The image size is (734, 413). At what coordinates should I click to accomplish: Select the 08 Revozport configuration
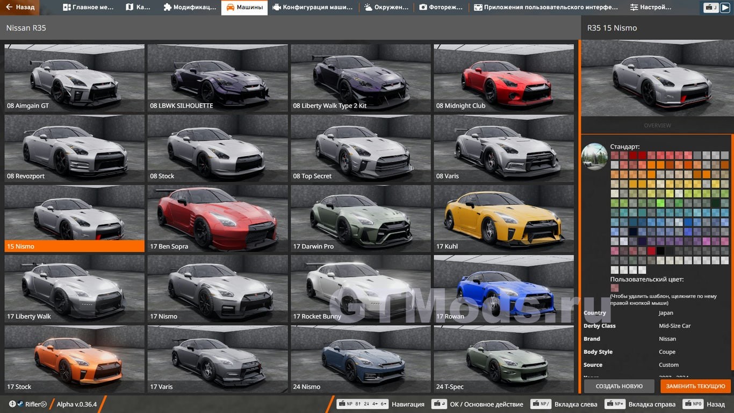pos(75,148)
